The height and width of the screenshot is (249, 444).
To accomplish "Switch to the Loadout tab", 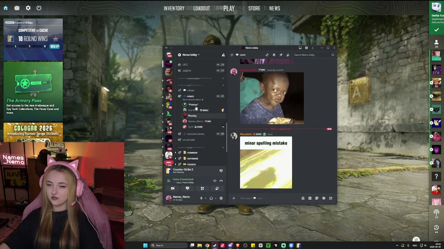I will (202, 8).
